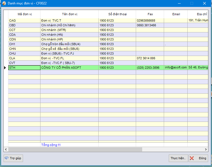Click CÔNG TY CỔ PHẦN ASOFT cell

click(x=70, y=68)
